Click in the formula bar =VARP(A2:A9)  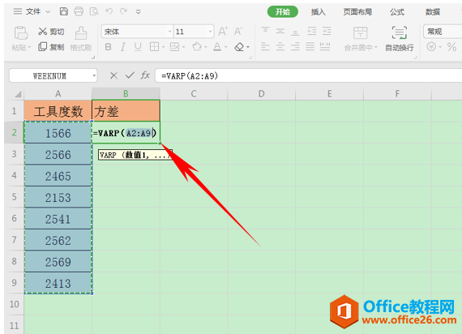(308, 76)
